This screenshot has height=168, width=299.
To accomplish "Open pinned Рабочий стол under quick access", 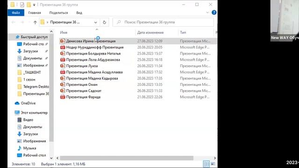I will [33, 44].
